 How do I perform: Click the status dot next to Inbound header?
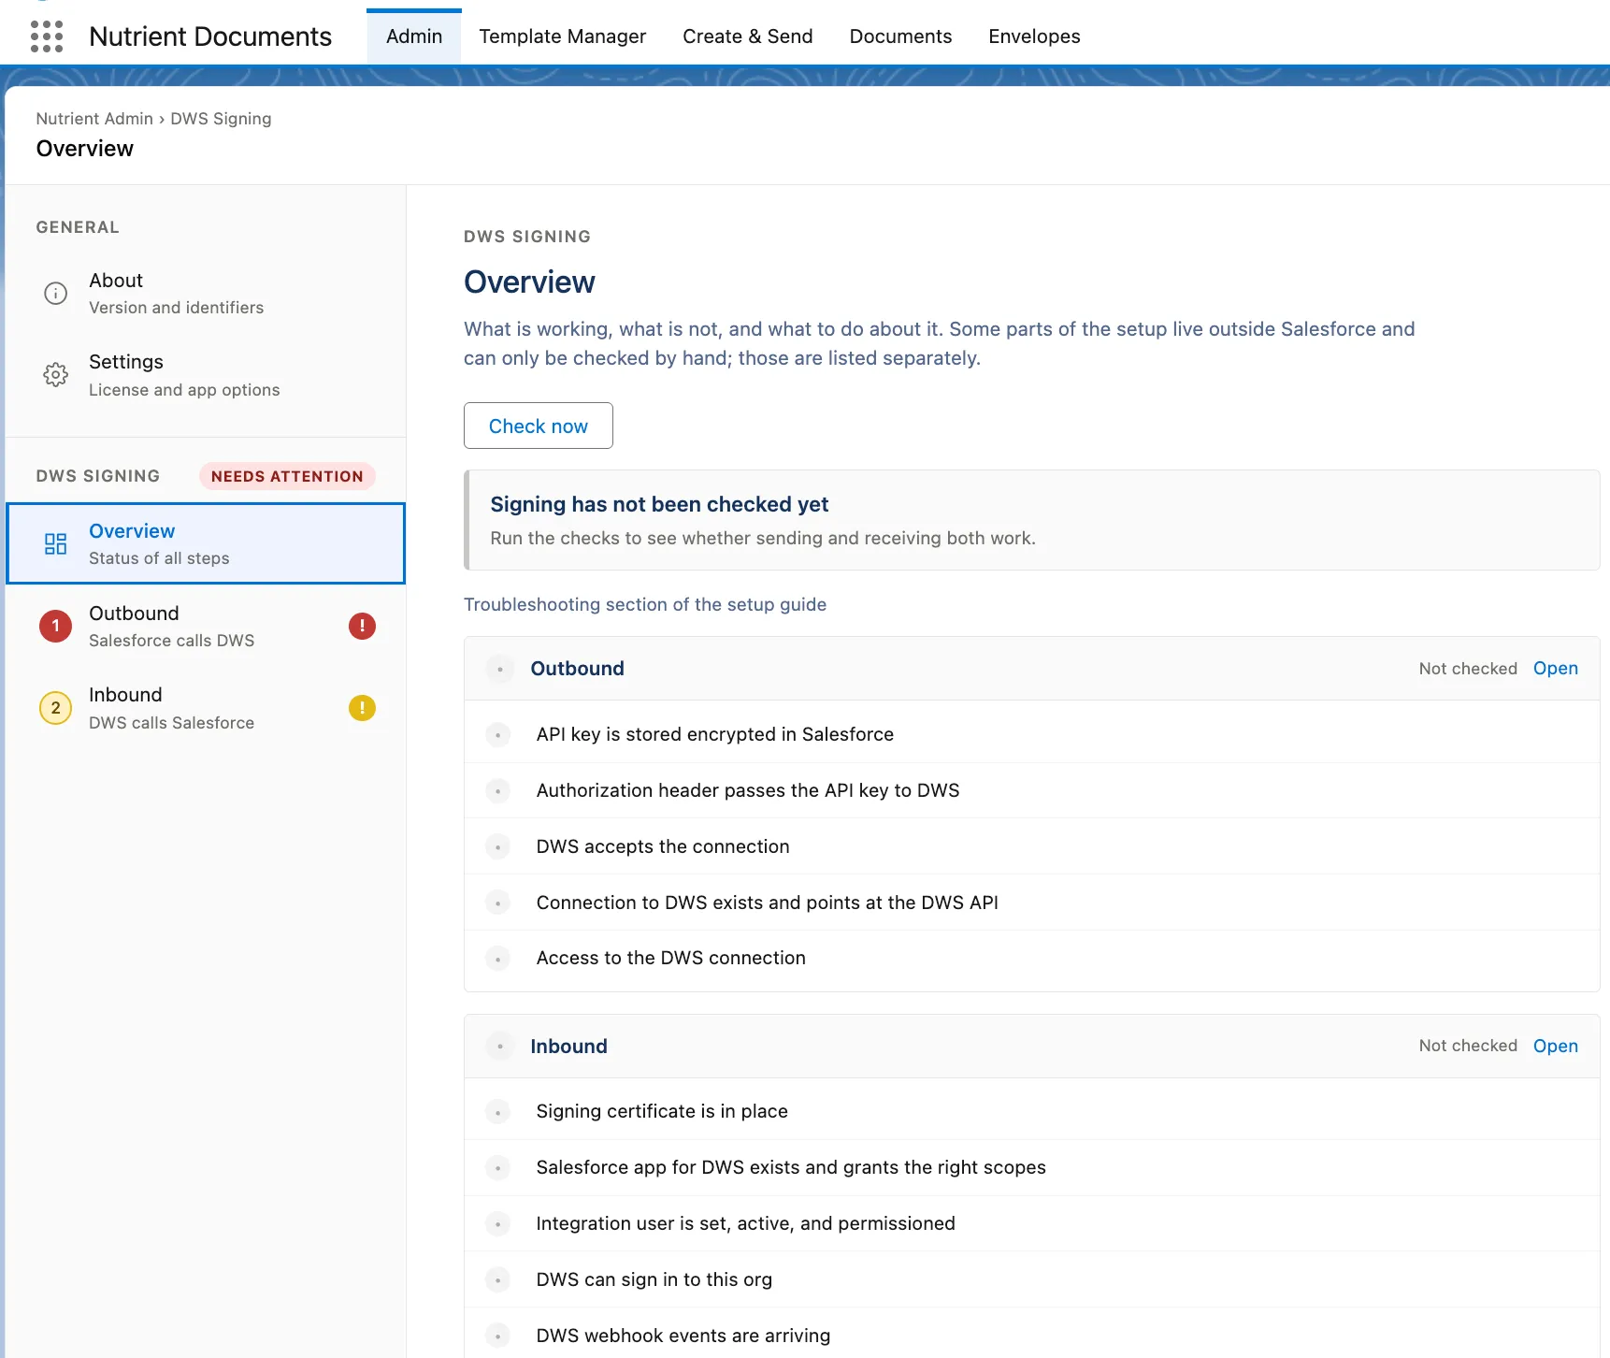(x=500, y=1047)
